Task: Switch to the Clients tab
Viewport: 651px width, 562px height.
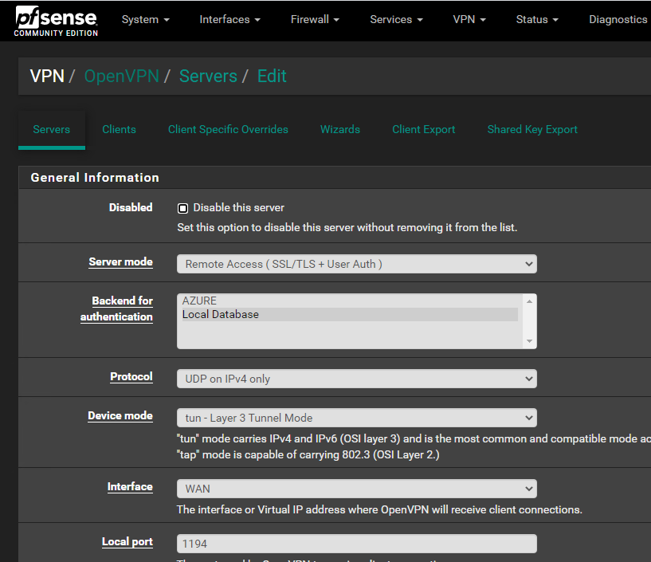Action: point(119,129)
